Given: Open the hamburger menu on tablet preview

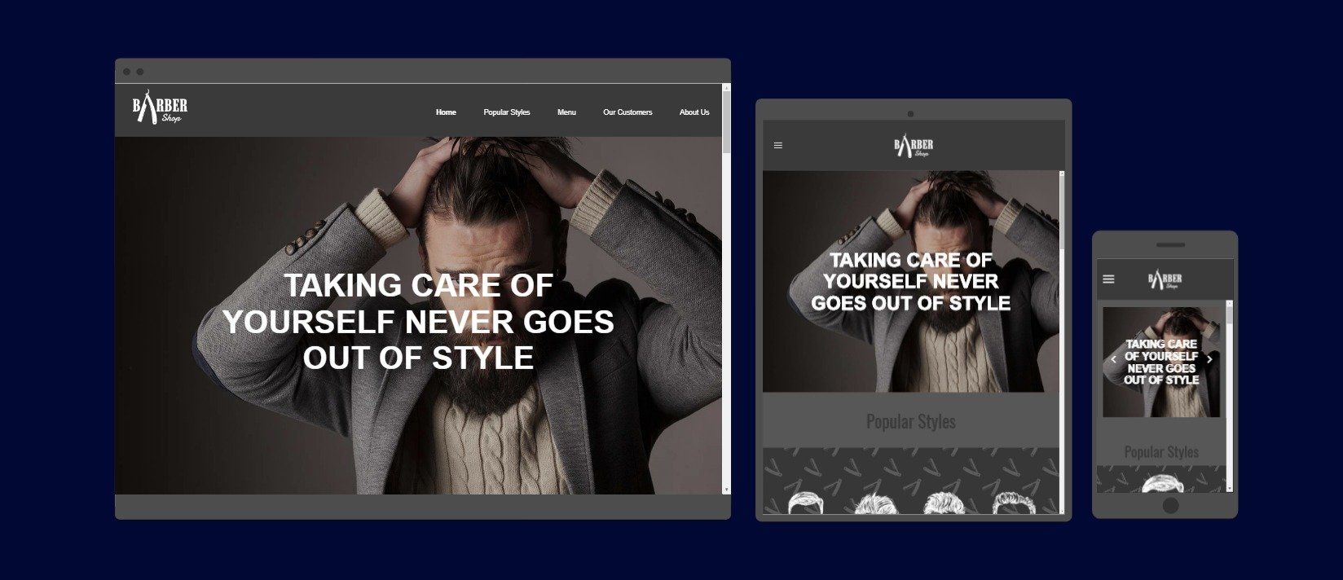Looking at the screenshot, I should (778, 146).
